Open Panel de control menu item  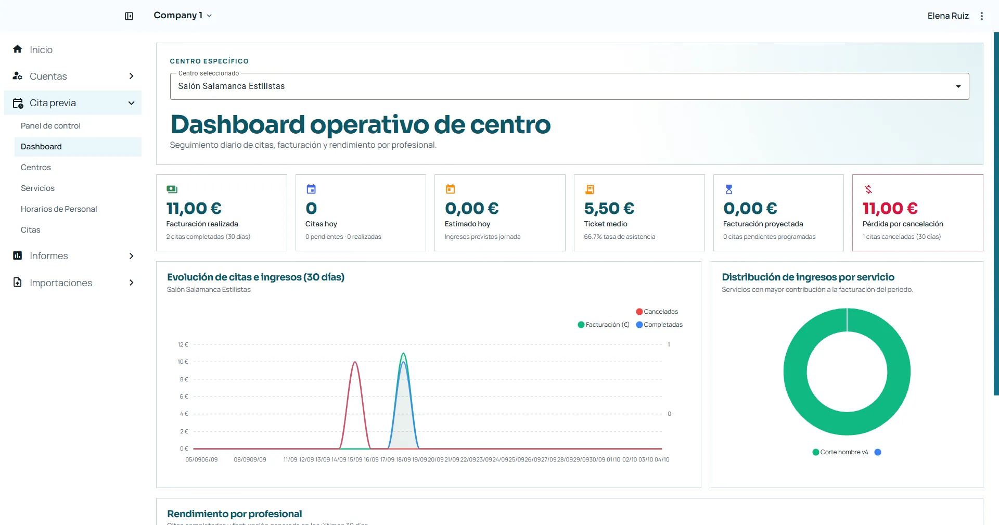(x=78, y=126)
